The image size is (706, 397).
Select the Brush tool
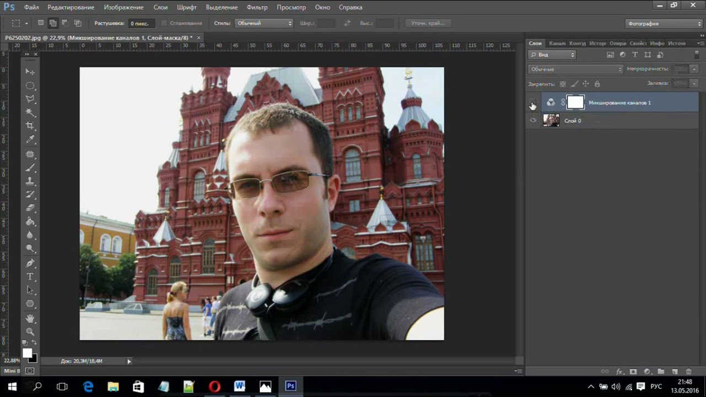(x=30, y=167)
